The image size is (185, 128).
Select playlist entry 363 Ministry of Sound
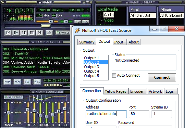pyautogui.click(x=36, y=58)
